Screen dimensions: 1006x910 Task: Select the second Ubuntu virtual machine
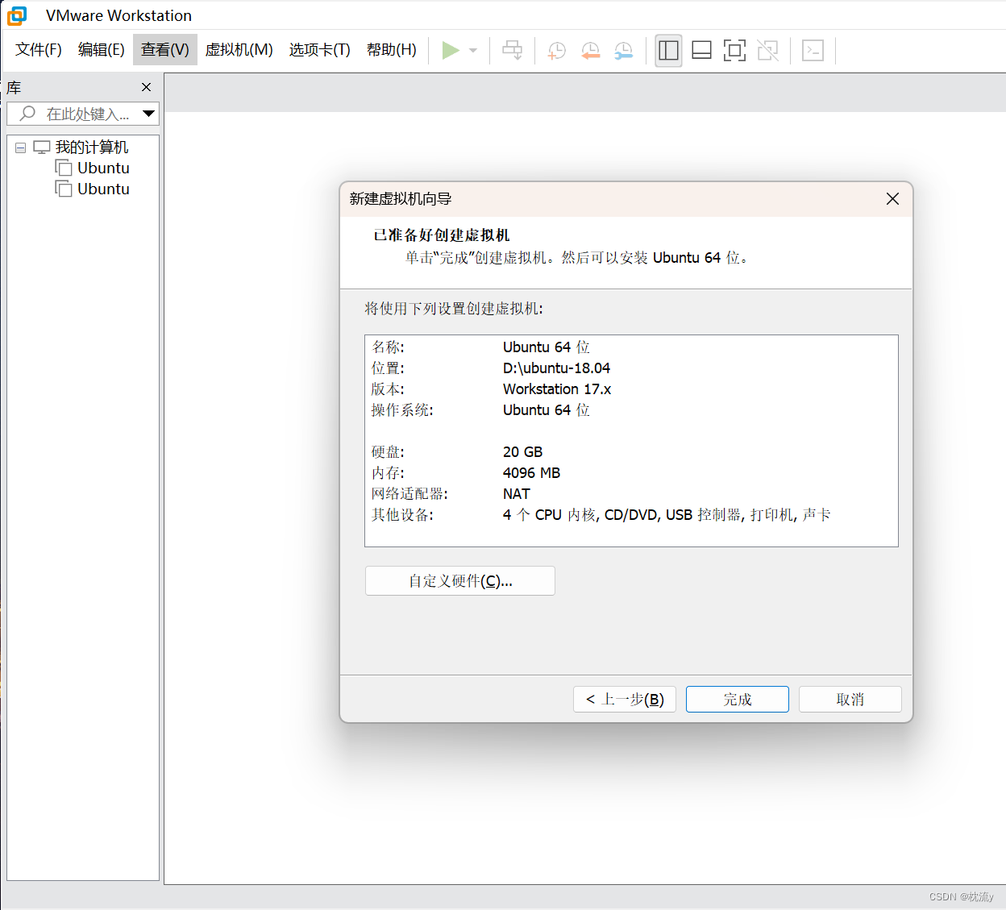click(x=103, y=189)
